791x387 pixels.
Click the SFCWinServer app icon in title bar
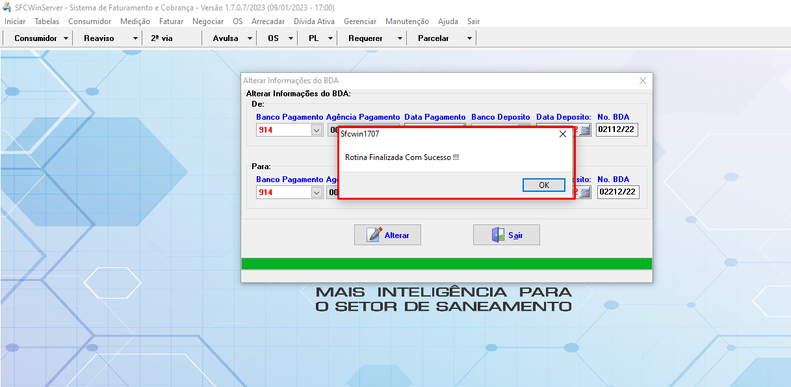pos(7,7)
